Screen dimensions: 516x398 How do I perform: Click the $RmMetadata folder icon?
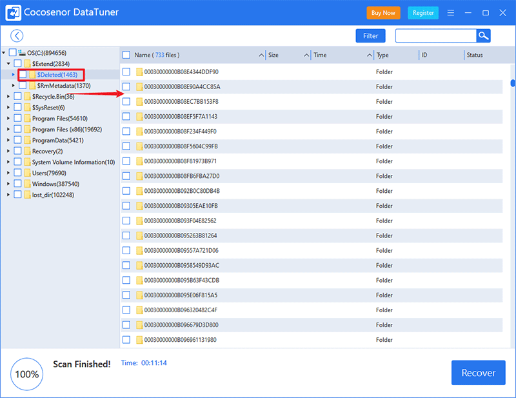[32, 86]
